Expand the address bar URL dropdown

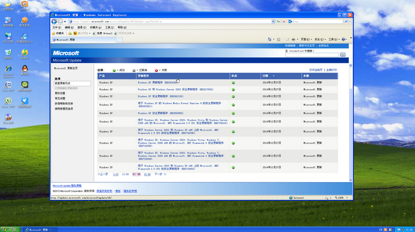coord(273,22)
